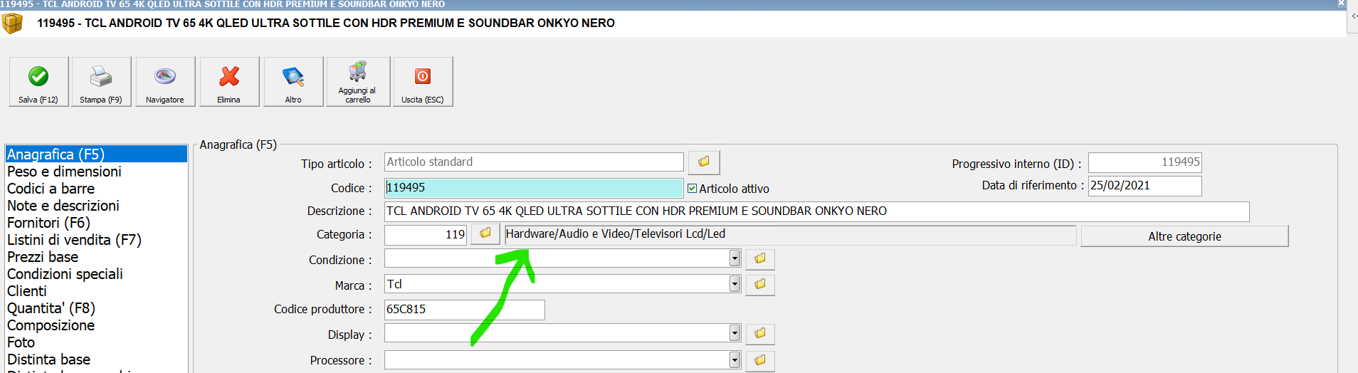The width and height of the screenshot is (1358, 373).
Task: Click the Descrizione text field
Action: pyautogui.click(x=816, y=211)
